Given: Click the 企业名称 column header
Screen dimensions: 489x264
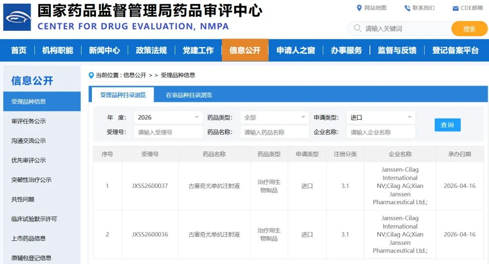Looking at the screenshot, I should [x=400, y=154].
